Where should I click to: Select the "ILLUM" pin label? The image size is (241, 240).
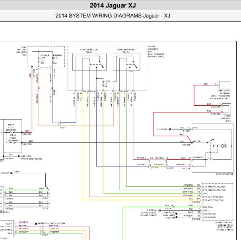tap(9, 224)
